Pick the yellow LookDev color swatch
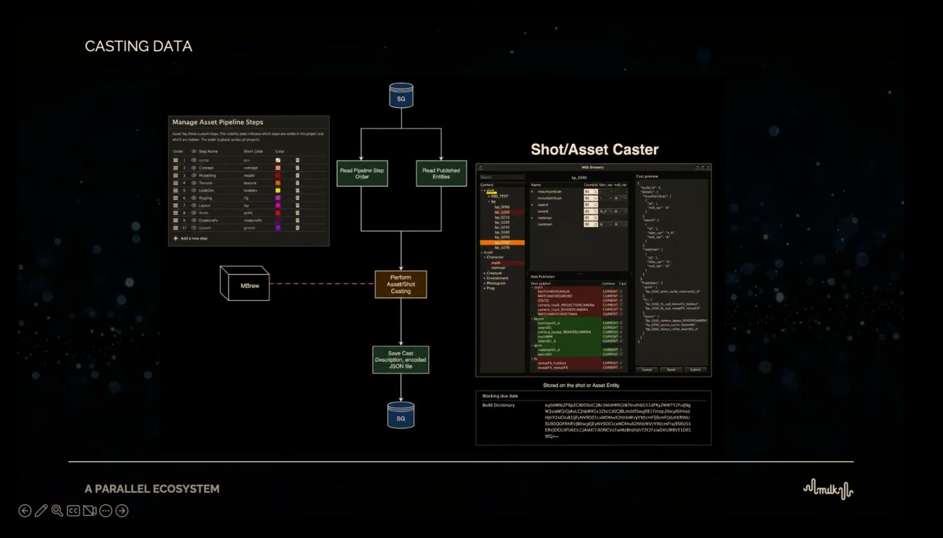This screenshot has height=538, width=943. tap(278, 190)
